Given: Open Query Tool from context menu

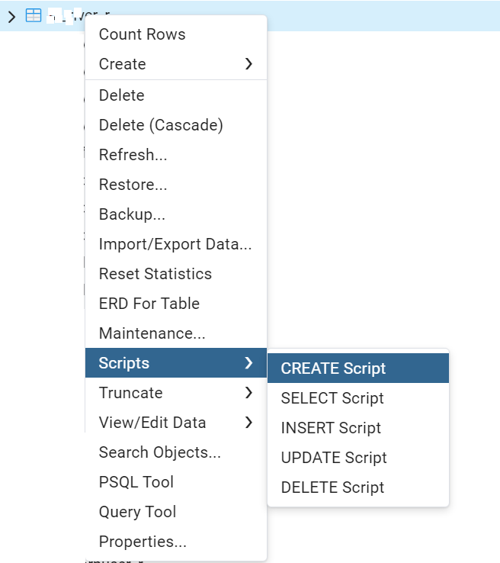Looking at the screenshot, I should coord(176,512).
